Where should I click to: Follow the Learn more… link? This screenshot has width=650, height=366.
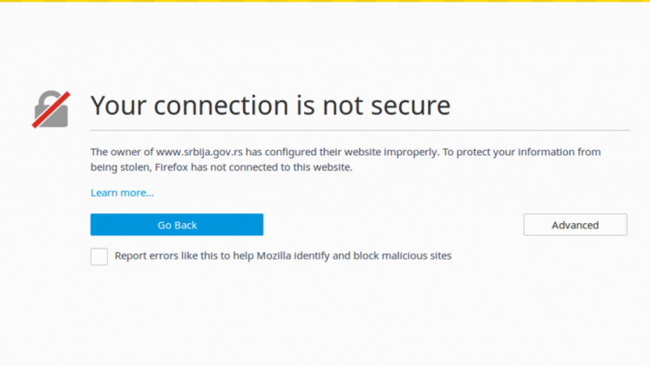122,193
